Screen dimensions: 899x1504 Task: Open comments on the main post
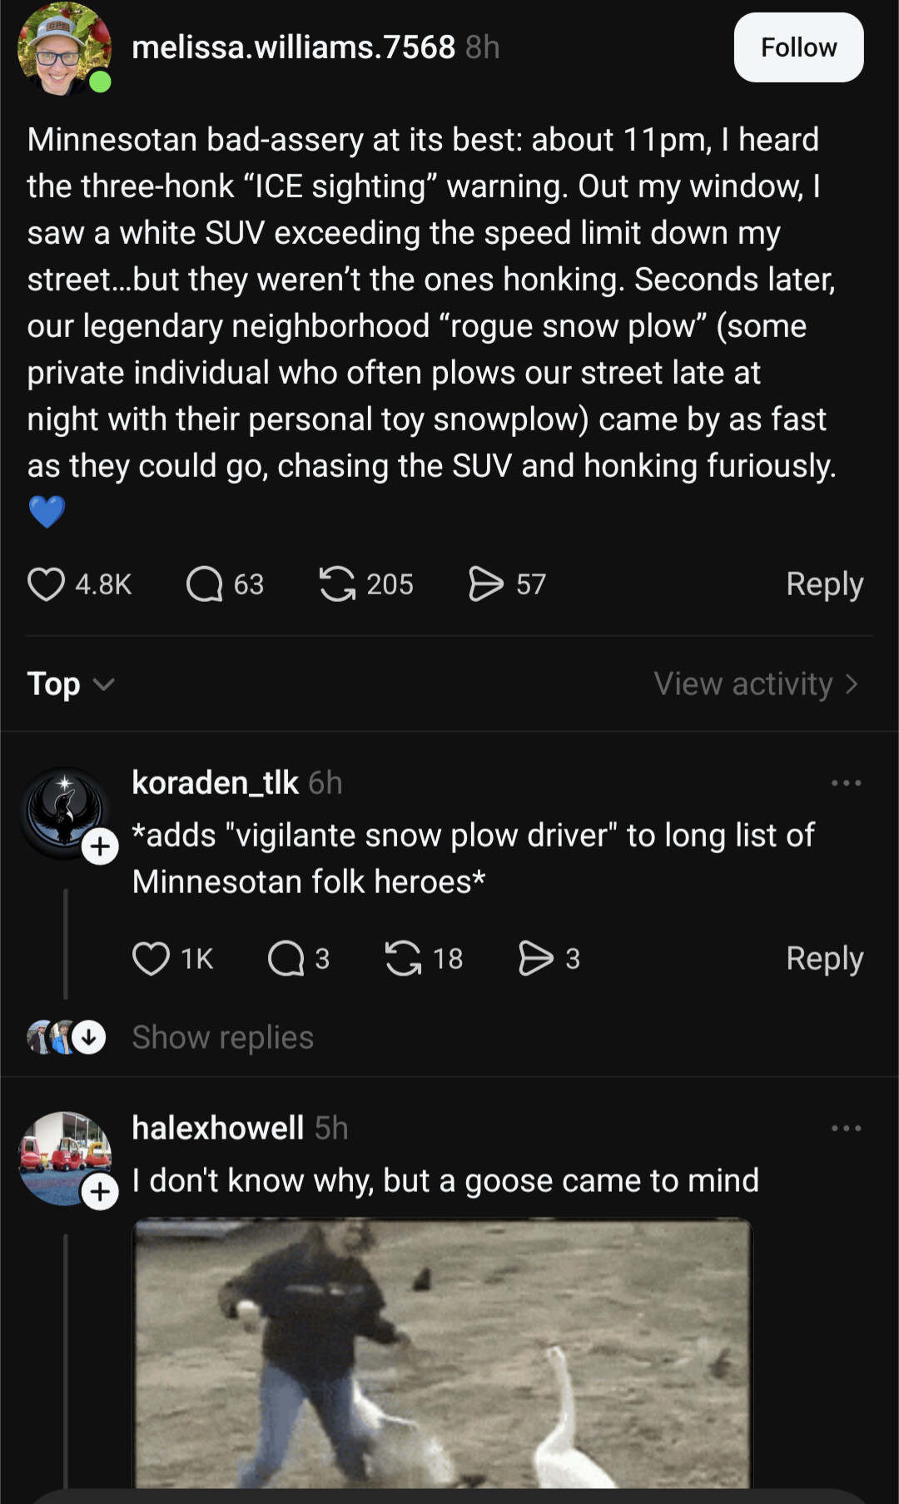(205, 584)
